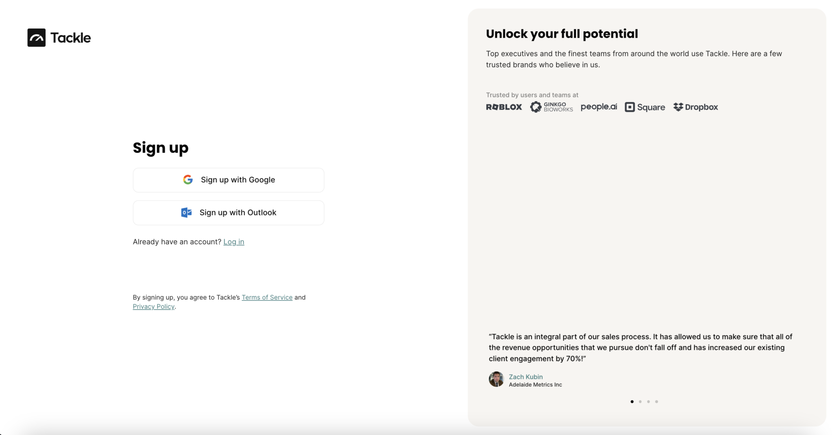Screen dimensions: 832x435
Task: Open Zach Kubin's name link
Action: pyautogui.click(x=526, y=377)
